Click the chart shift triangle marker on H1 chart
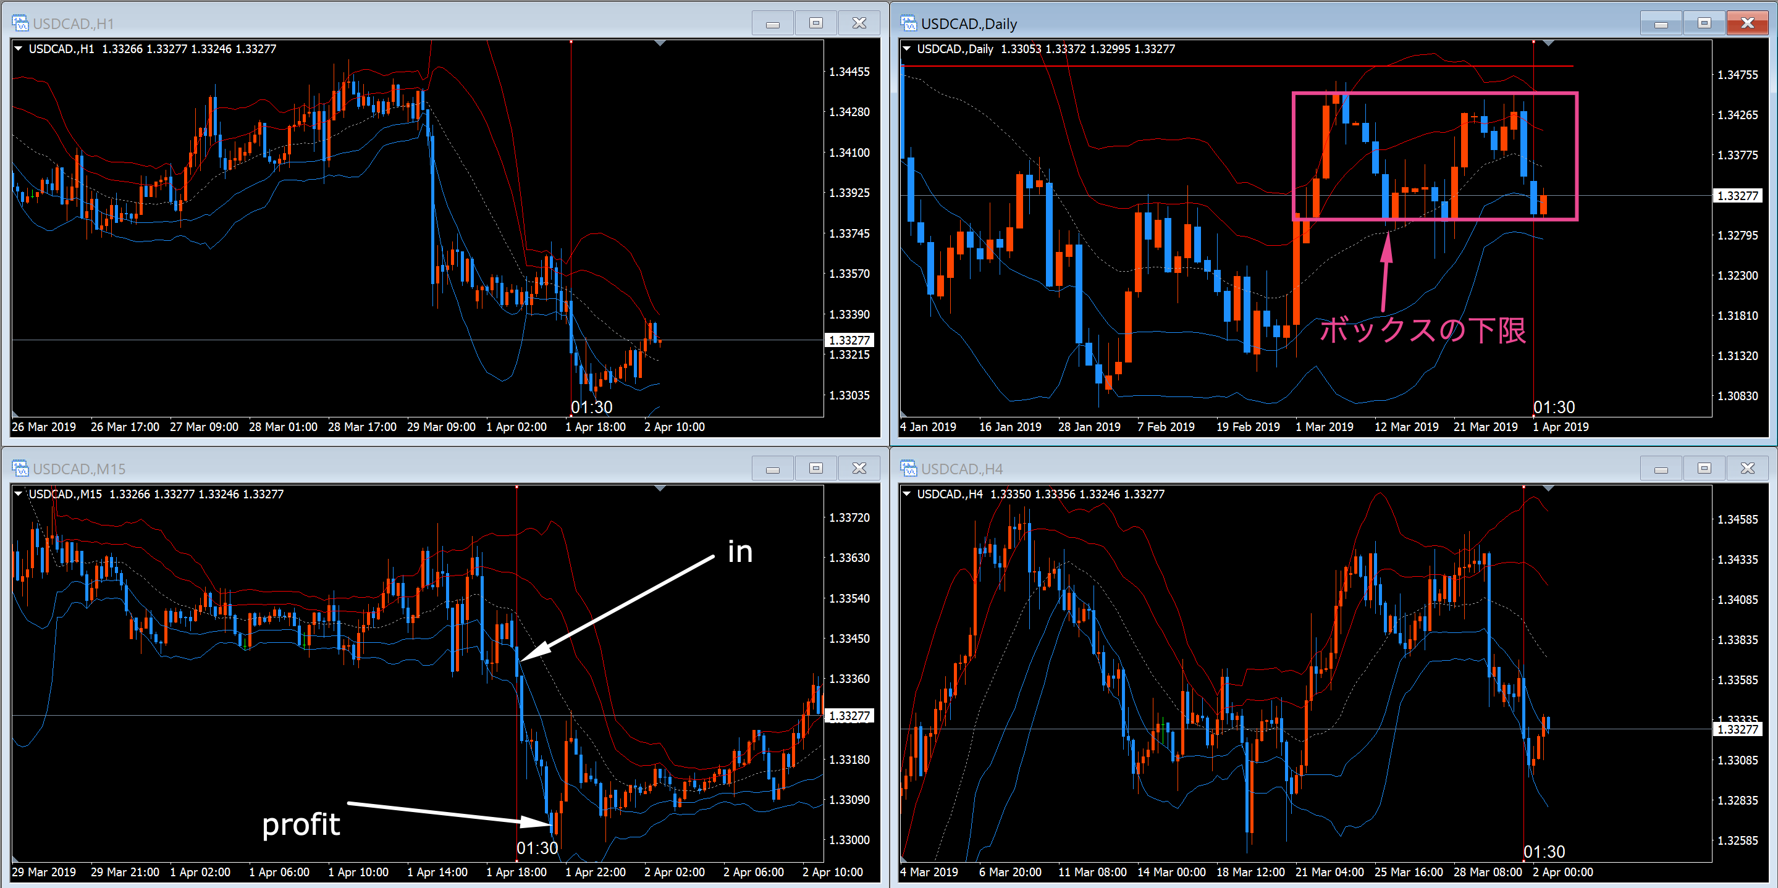The height and width of the screenshot is (888, 1778). point(660,43)
